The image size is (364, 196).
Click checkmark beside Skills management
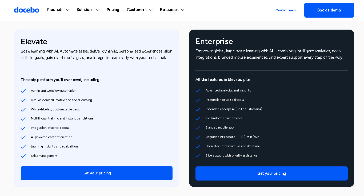pyautogui.click(x=23, y=156)
